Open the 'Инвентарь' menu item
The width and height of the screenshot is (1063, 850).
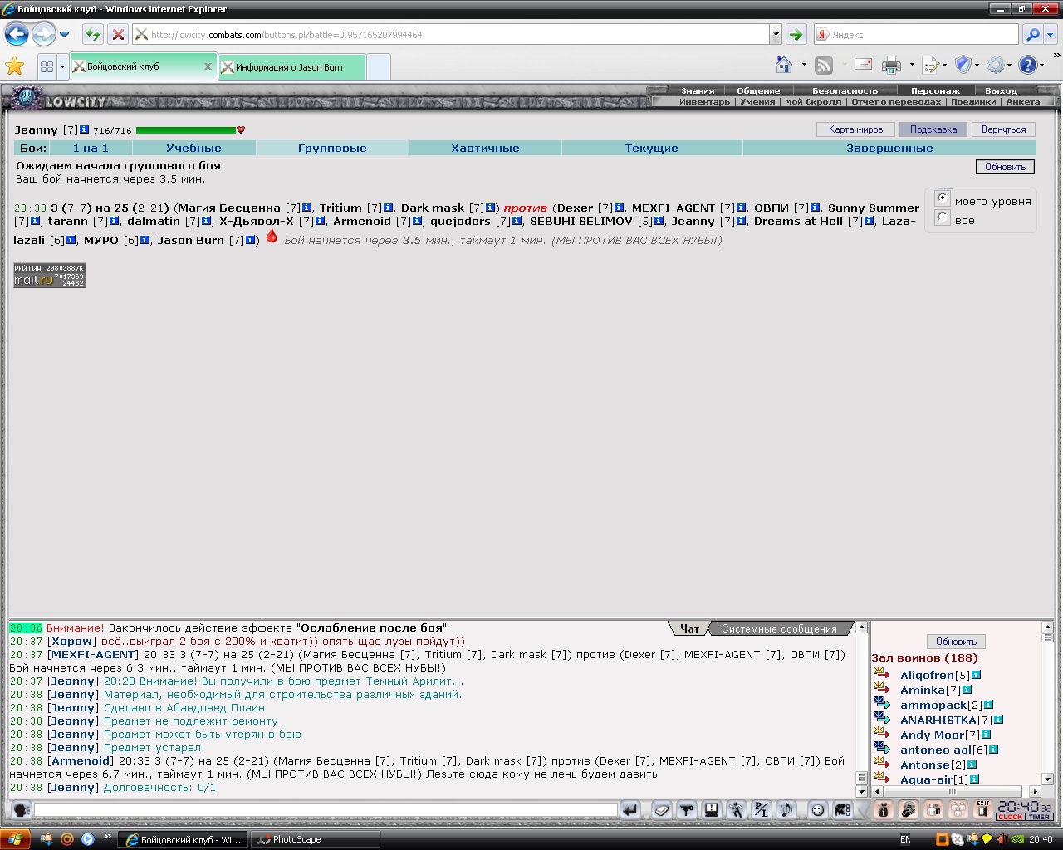704,102
